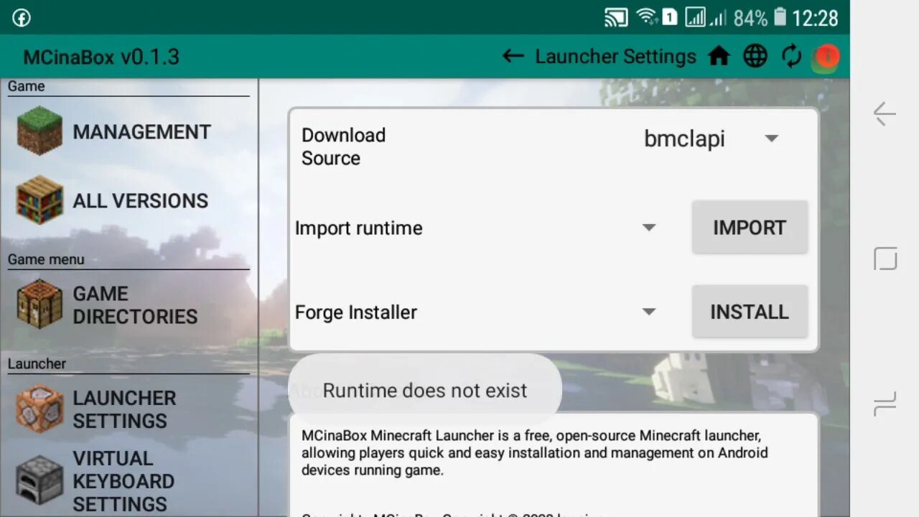Click the crafting table Game Directories icon
Viewport: 919px width, 517px height.
[x=39, y=304]
